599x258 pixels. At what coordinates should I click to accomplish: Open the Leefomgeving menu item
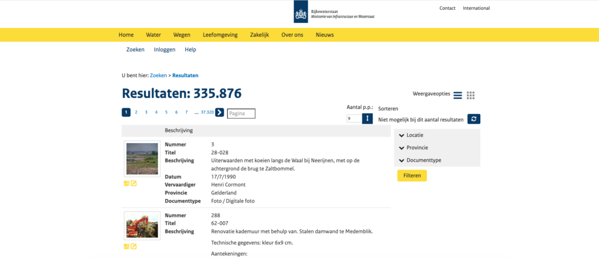click(x=220, y=34)
